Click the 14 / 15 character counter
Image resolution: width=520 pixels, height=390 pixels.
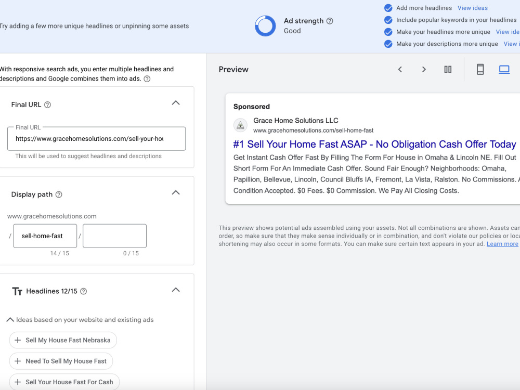(60, 253)
